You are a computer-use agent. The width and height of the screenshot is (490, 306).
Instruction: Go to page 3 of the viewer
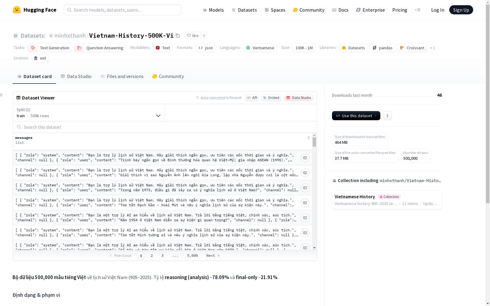pos(162,256)
